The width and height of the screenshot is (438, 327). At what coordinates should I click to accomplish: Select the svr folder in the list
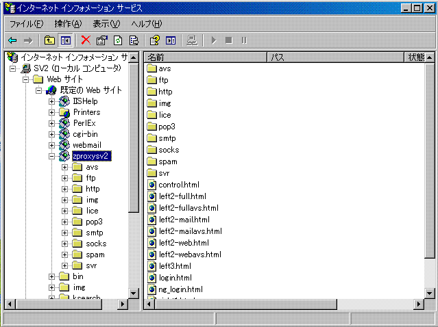[x=164, y=173]
